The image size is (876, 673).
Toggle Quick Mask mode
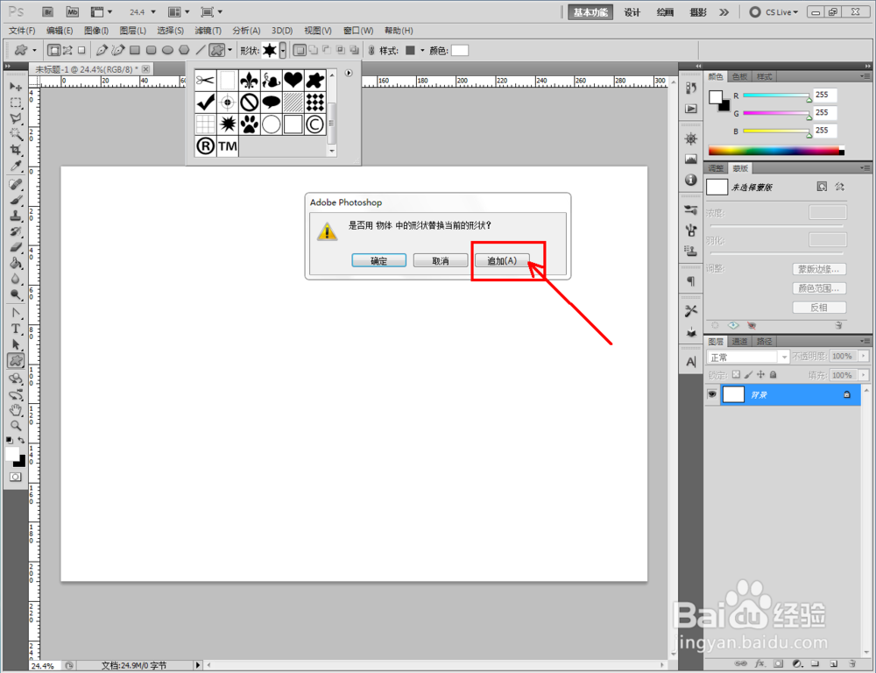pyautogui.click(x=15, y=477)
